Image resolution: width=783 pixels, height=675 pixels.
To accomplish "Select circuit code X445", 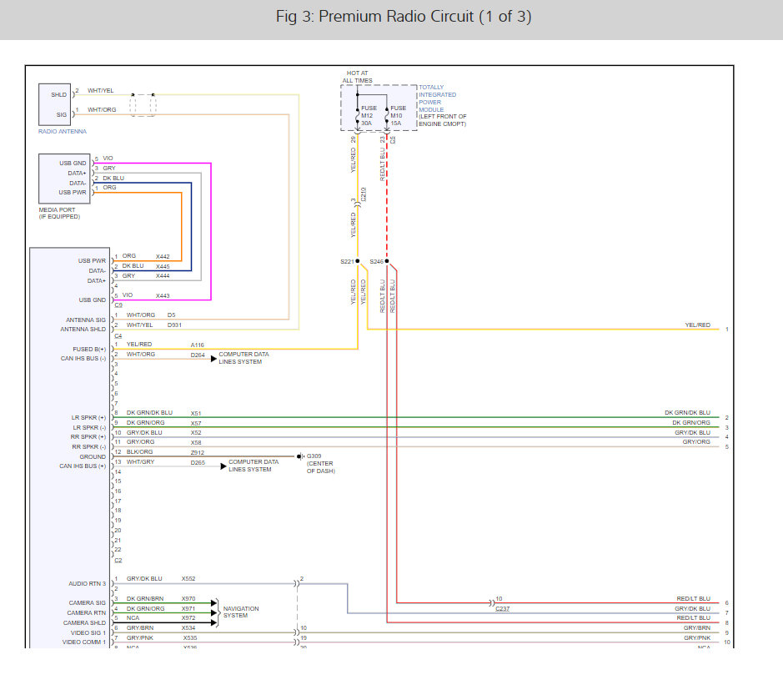I will (163, 266).
